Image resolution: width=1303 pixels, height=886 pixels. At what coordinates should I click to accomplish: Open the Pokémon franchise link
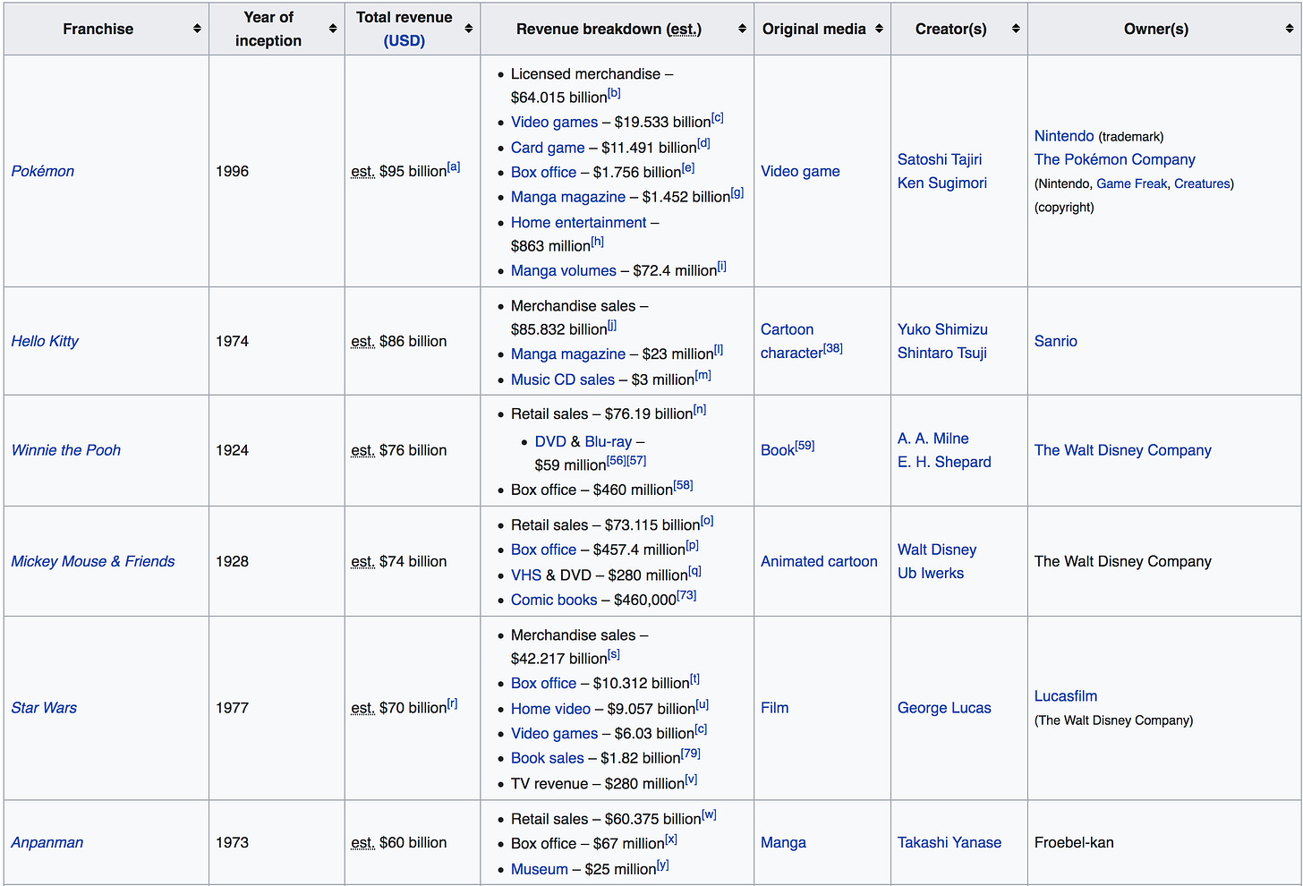coord(43,171)
